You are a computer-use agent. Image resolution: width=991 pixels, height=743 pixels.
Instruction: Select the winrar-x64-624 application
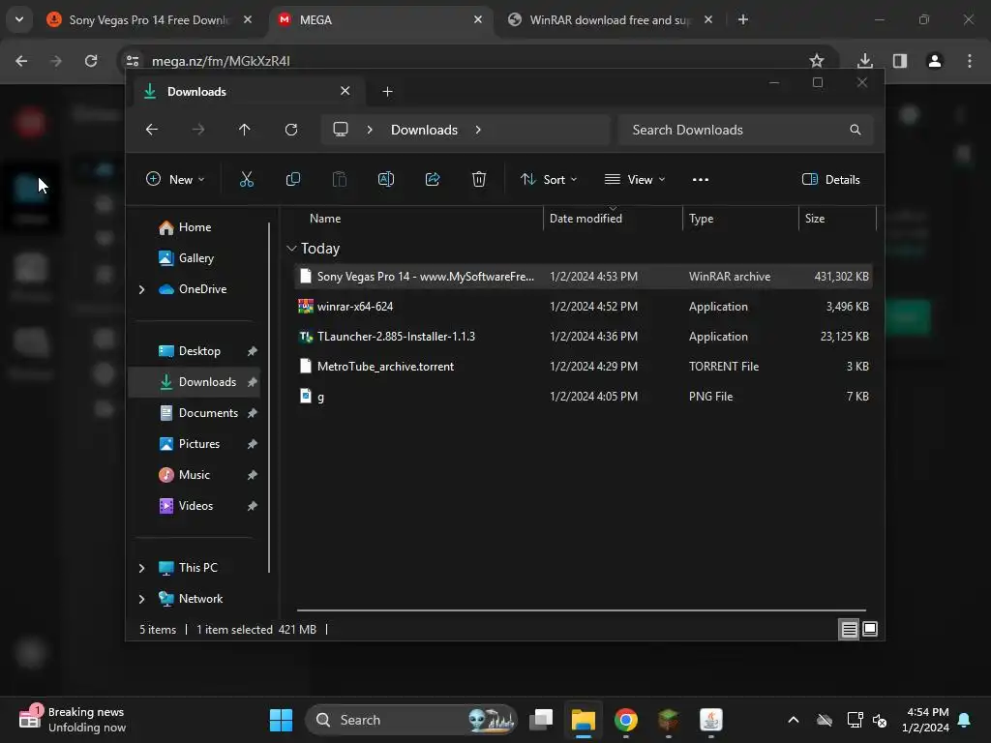[x=584, y=307]
